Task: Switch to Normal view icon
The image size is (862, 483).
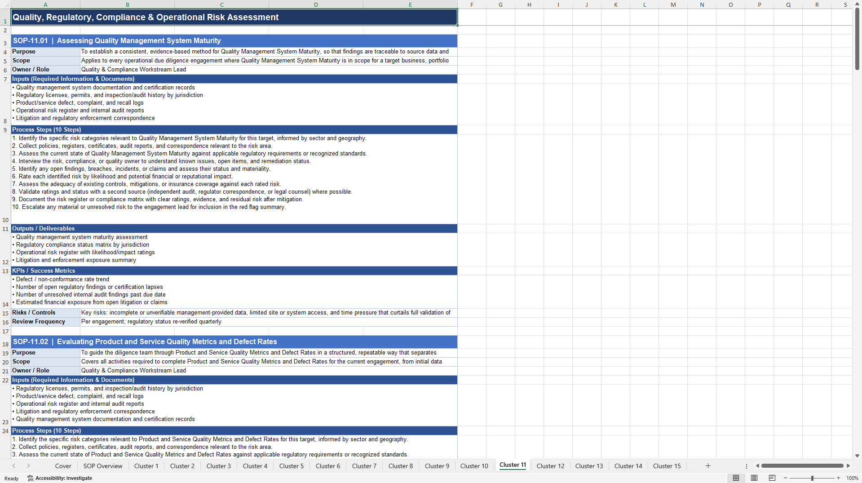Action: coord(736,478)
